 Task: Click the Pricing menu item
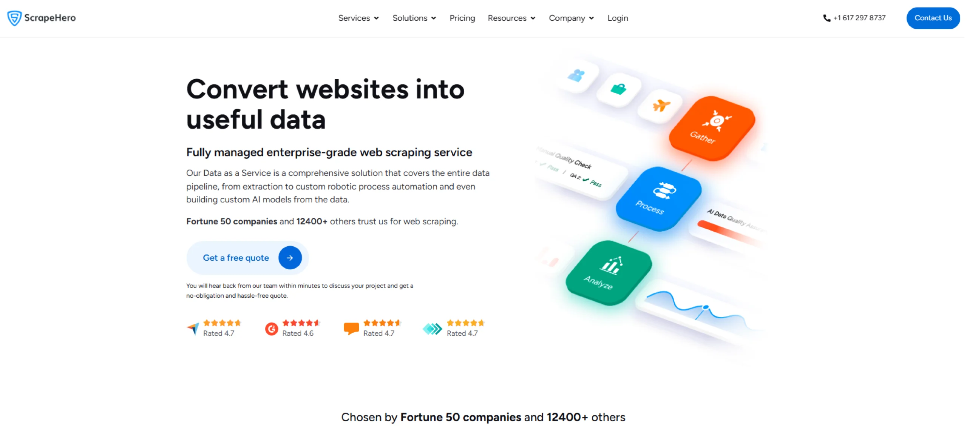pyautogui.click(x=462, y=18)
